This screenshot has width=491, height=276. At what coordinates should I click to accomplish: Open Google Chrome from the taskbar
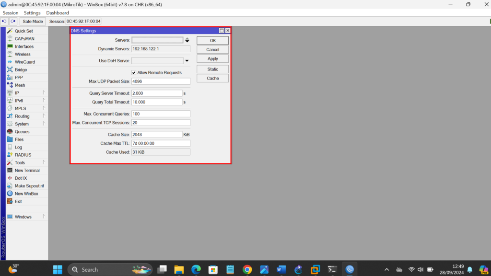point(247,269)
